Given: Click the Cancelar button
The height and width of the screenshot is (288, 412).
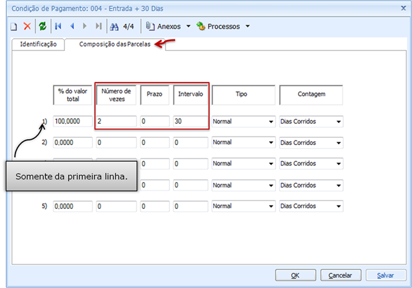Looking at the screenshot, I should (341, 275).
